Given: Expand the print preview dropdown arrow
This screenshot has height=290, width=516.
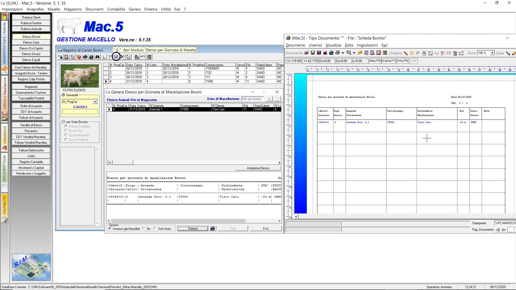Looking at the screenshot, I should pos(354,53).
